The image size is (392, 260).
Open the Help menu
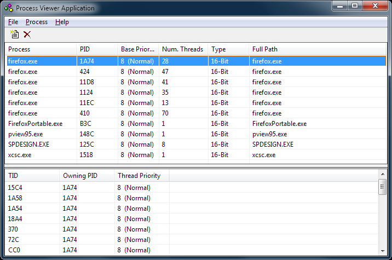62,22
